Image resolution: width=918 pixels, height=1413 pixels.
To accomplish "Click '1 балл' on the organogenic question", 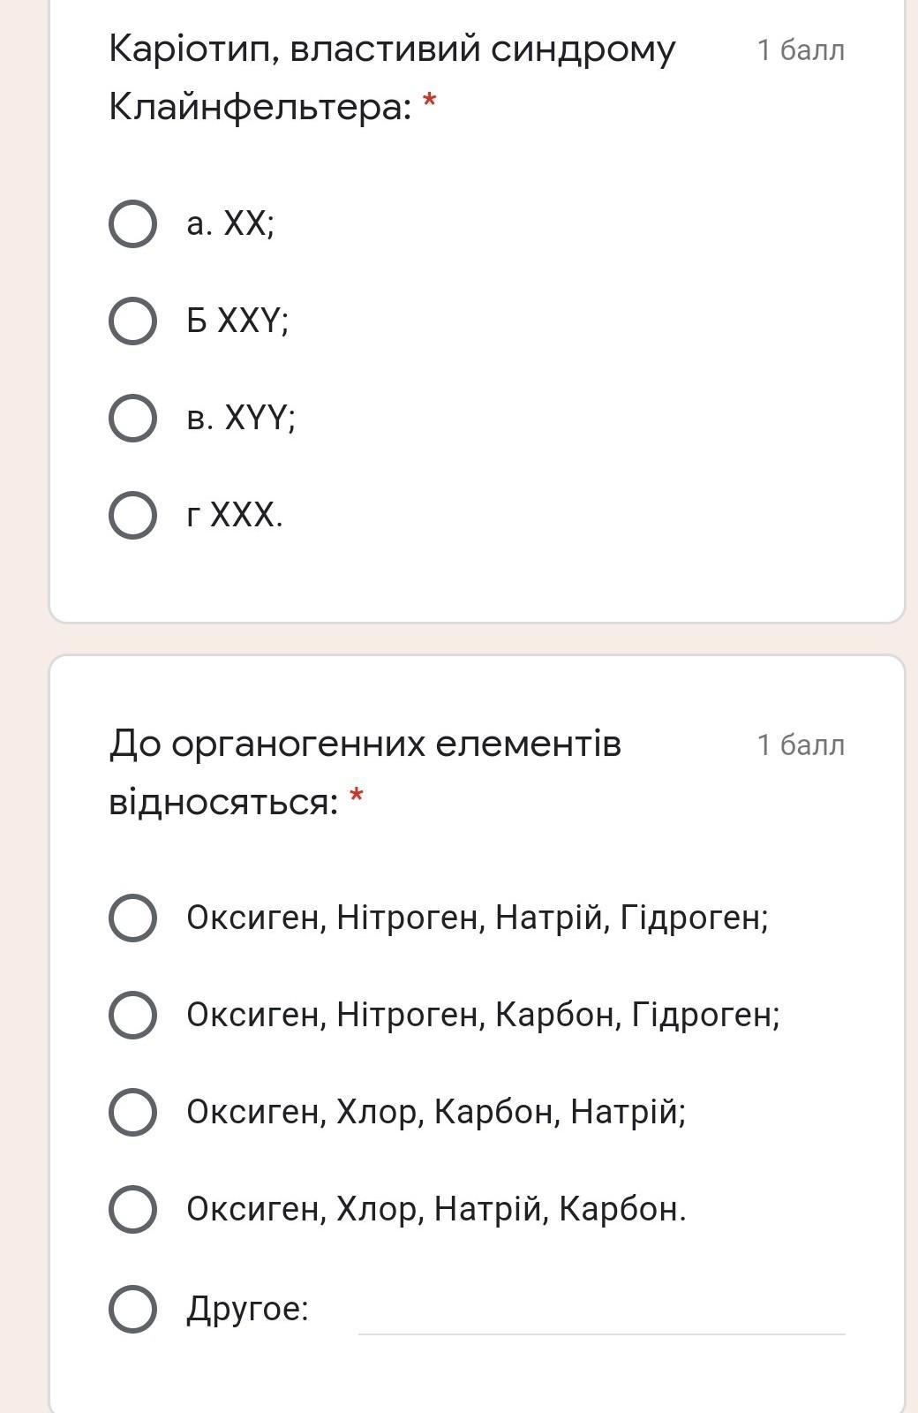I will pos(801,745).
